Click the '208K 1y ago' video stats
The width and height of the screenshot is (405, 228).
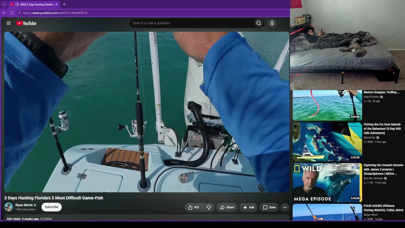point(373,219)
